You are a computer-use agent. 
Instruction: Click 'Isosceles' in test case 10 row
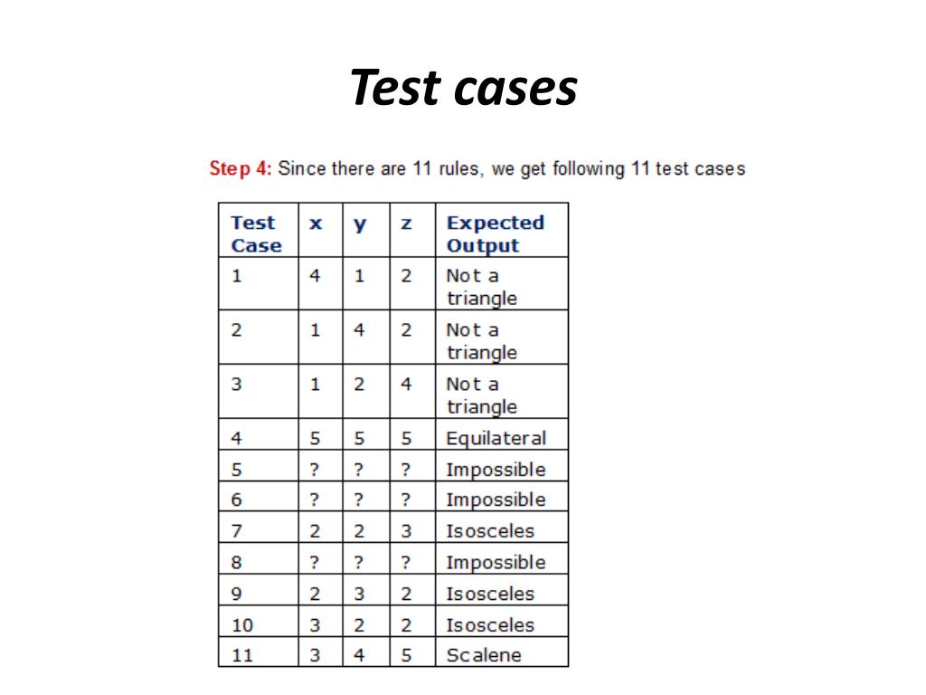pos(490,625)
